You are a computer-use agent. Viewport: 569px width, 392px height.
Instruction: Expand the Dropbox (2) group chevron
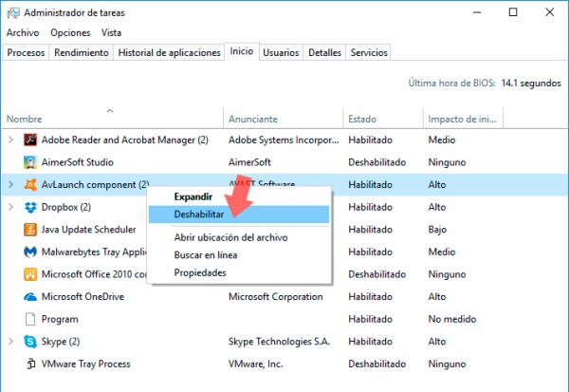tap(10, 207)
